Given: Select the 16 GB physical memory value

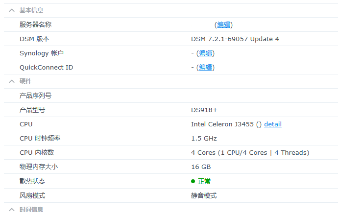Looking at the screenshot, I should coord(201,167).
